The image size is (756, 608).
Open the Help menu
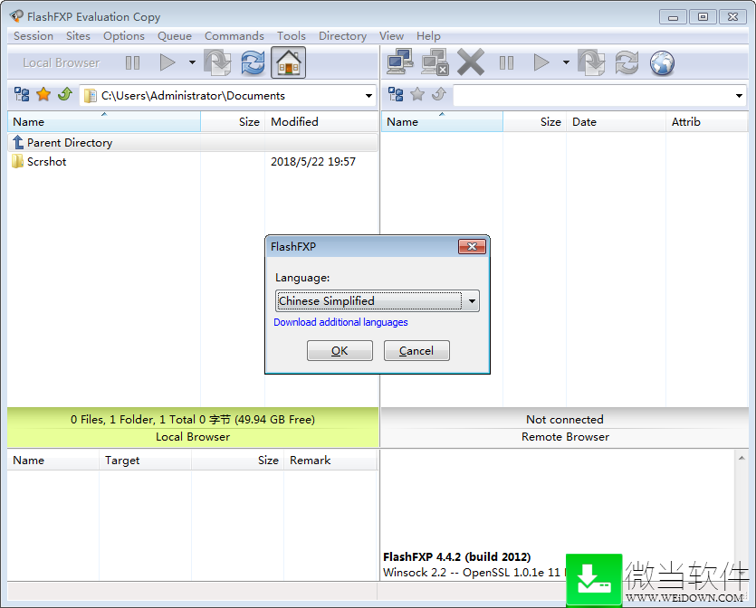pos(428,36)
